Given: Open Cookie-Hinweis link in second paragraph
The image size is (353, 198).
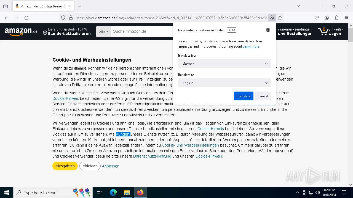Looking at the screenshot, I should pyautogui.click(x=66, y=98).
